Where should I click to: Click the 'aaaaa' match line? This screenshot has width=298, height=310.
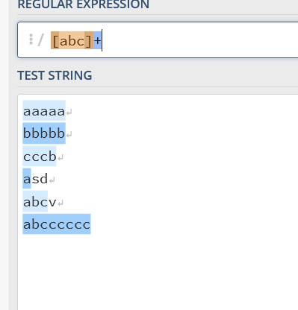(x=44, y=110)
